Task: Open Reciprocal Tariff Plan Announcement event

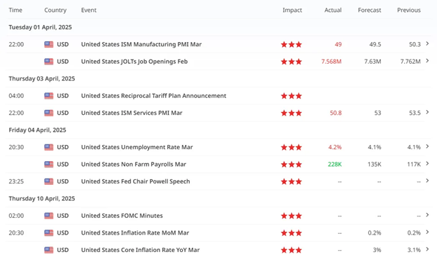Action: click(153, 96)
